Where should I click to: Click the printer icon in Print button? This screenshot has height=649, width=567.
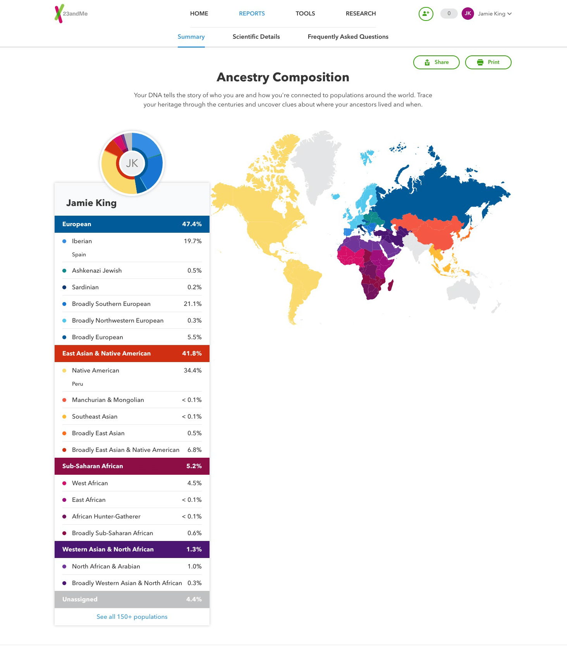click(480, 62)
